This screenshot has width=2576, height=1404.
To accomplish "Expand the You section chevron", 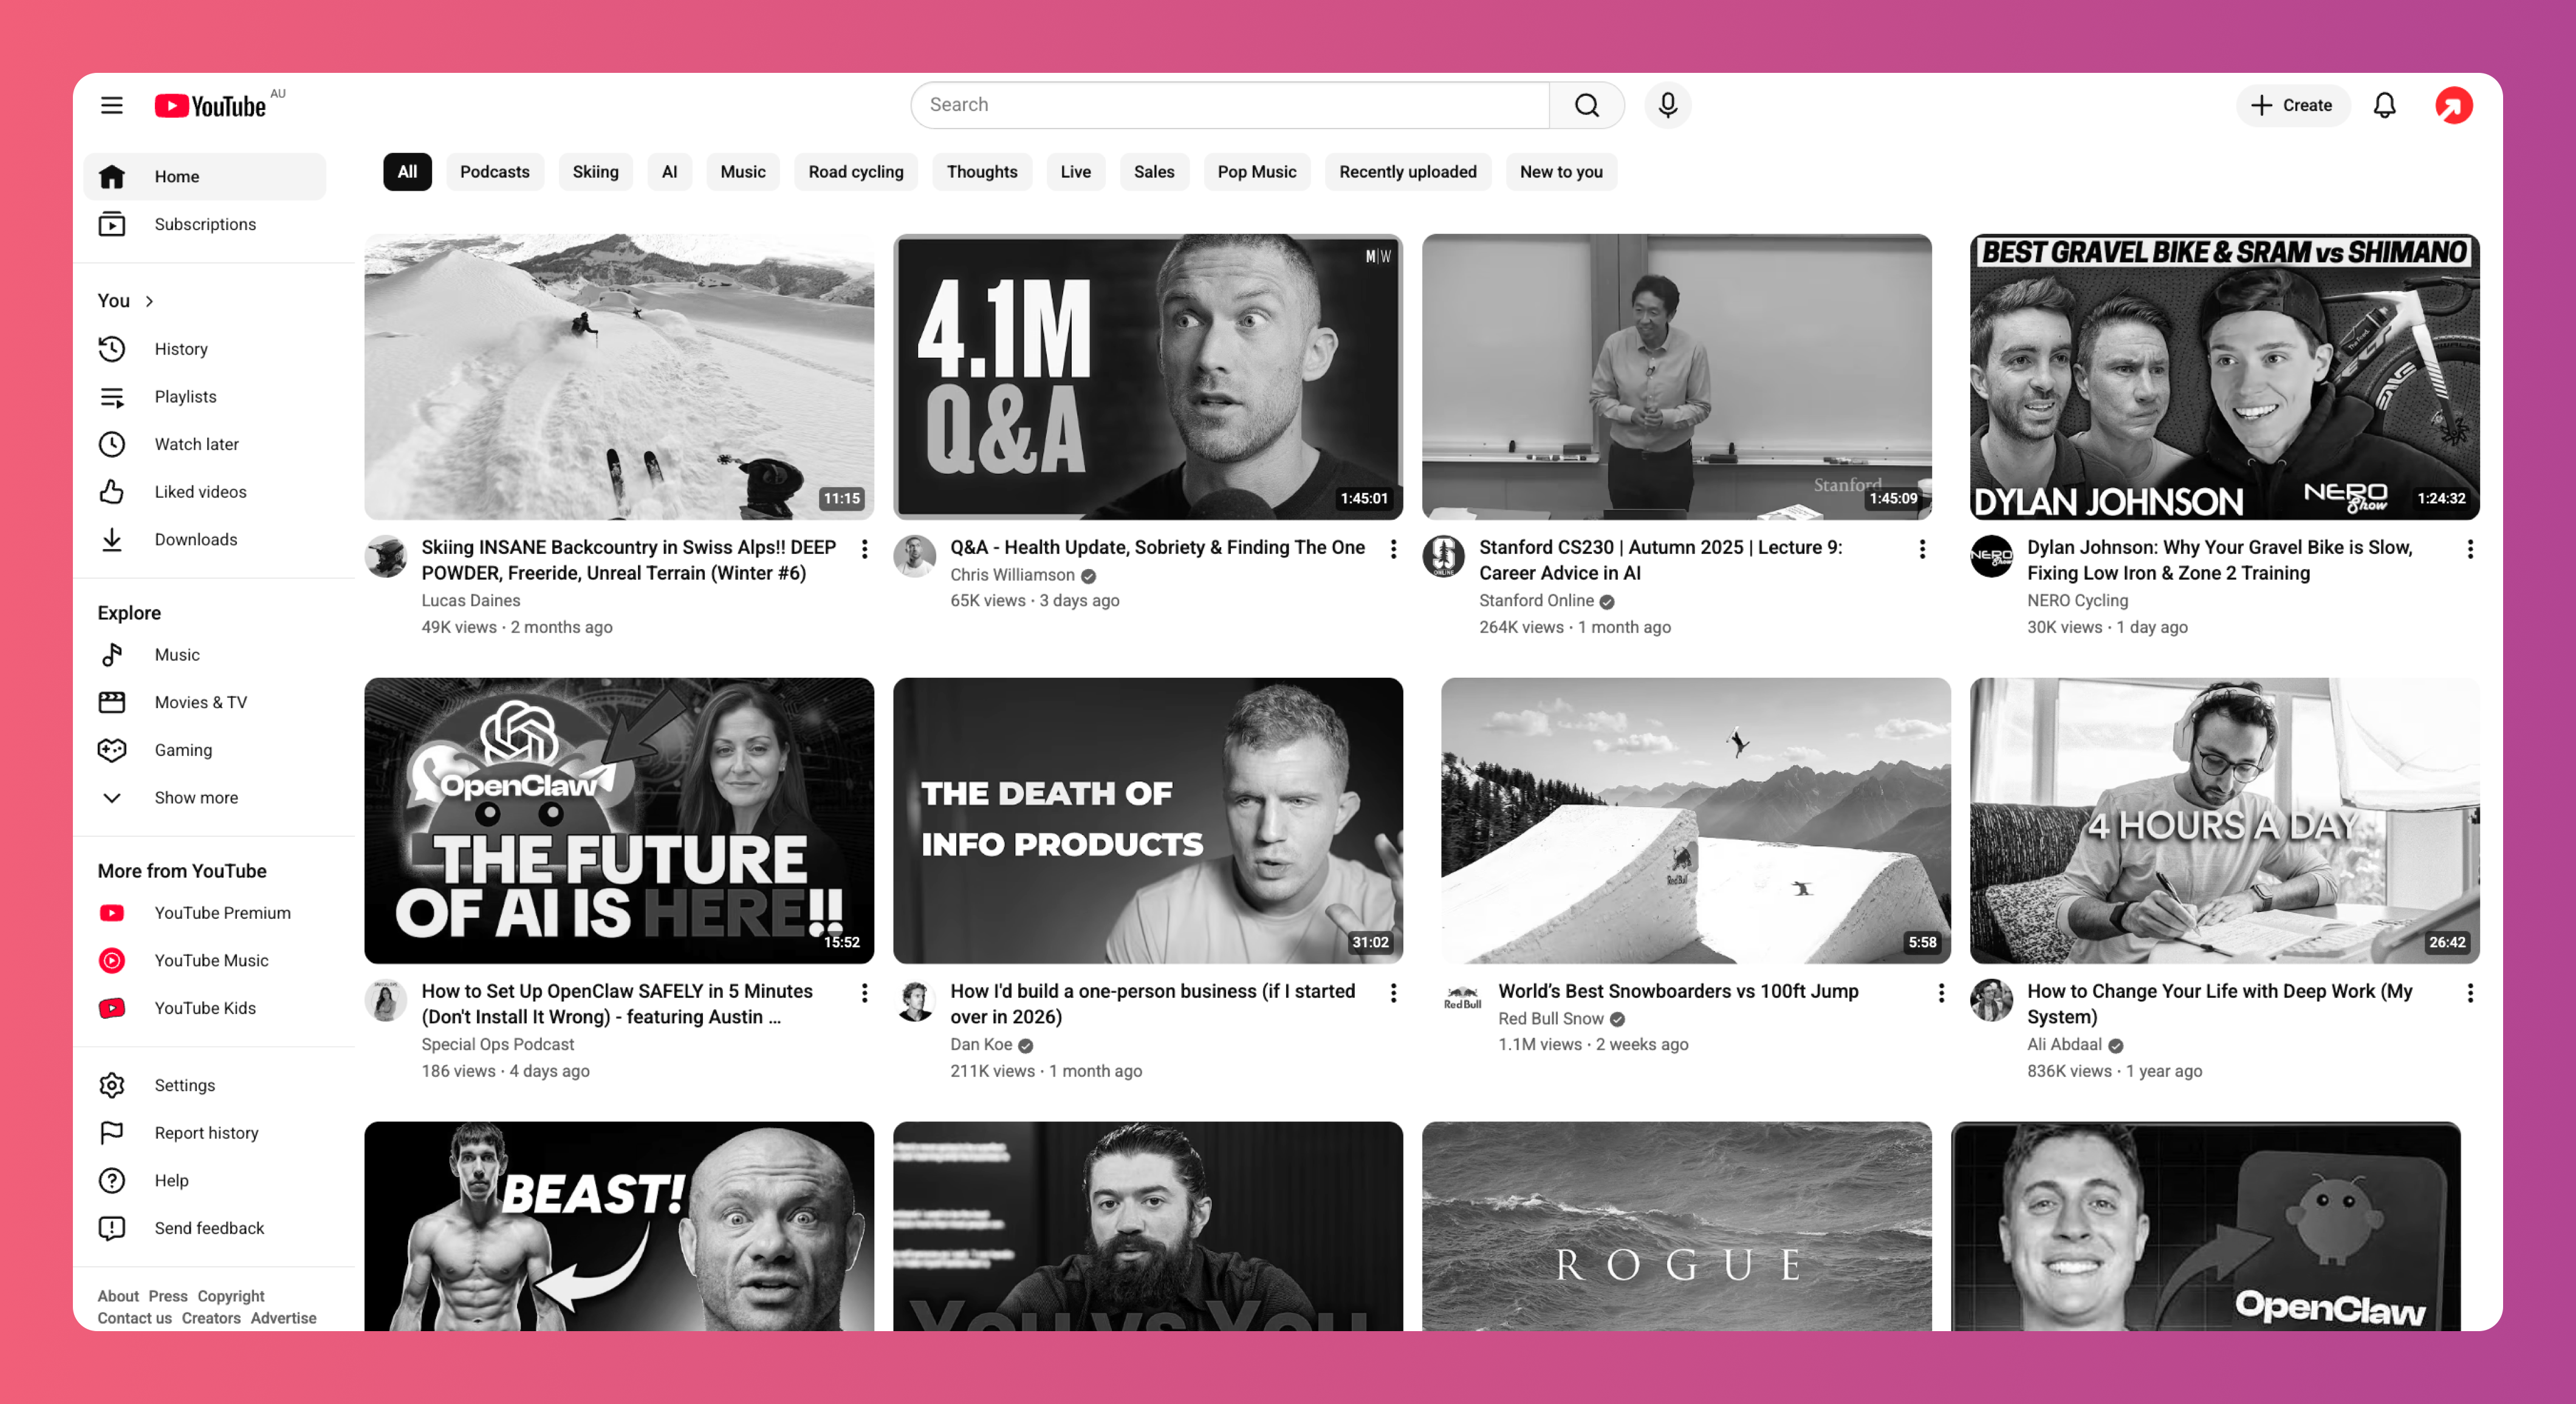I will point(150,301).
